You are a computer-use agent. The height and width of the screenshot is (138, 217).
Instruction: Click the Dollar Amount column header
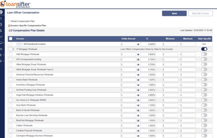click(128, 39)
